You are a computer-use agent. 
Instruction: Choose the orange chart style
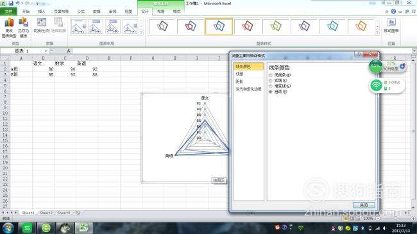tap(361, 26)
